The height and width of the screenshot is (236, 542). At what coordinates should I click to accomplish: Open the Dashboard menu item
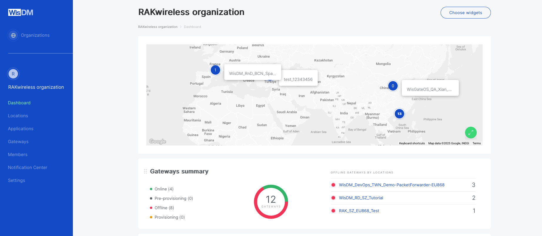pos(19,103)
